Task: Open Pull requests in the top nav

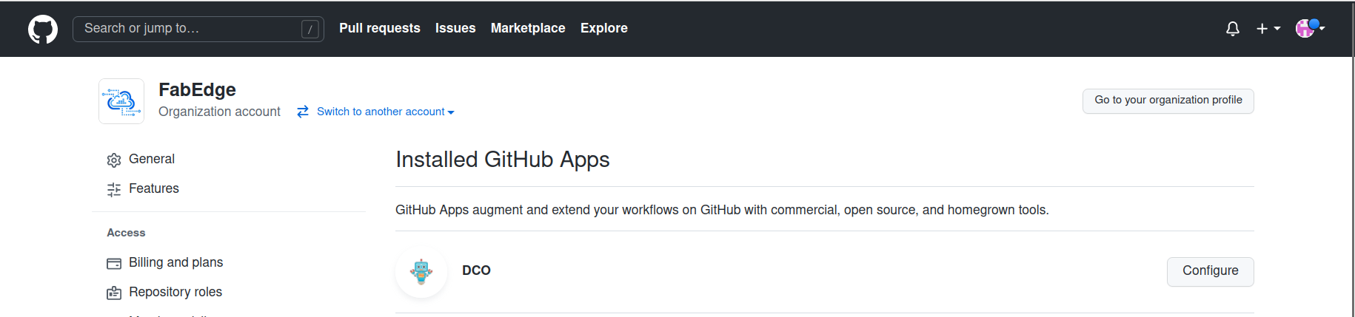Action: 380,28
